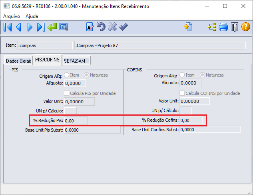Click the Base Unit Confins Subst field
253x195 pixels.
[x=210, y=130]
